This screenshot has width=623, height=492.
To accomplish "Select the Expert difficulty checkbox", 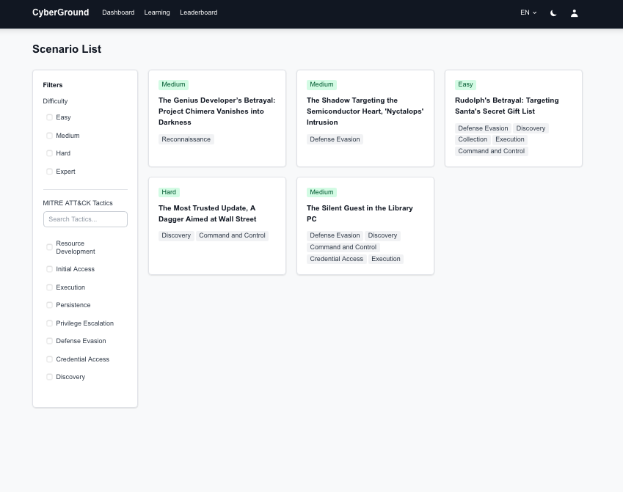I will [50, 172].
